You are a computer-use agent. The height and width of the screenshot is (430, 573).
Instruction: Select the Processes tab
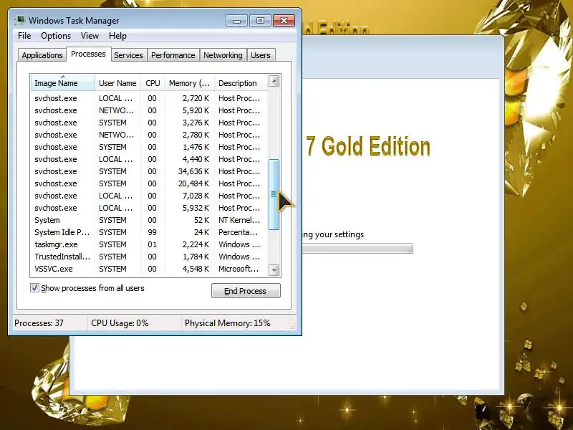[88, 54]
